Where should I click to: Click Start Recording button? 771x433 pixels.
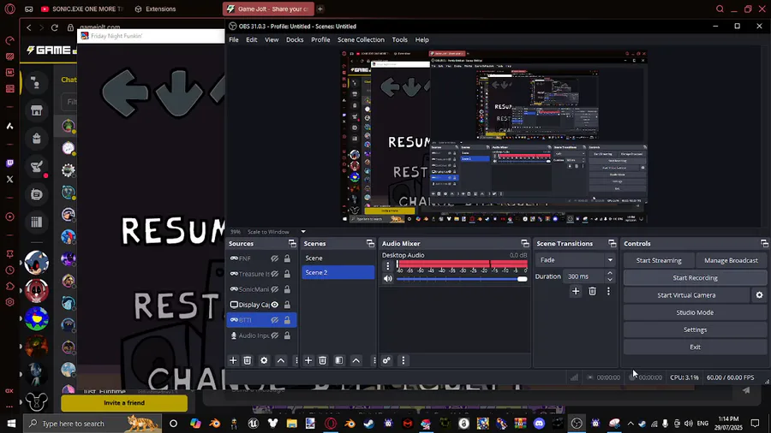point(696,278)
